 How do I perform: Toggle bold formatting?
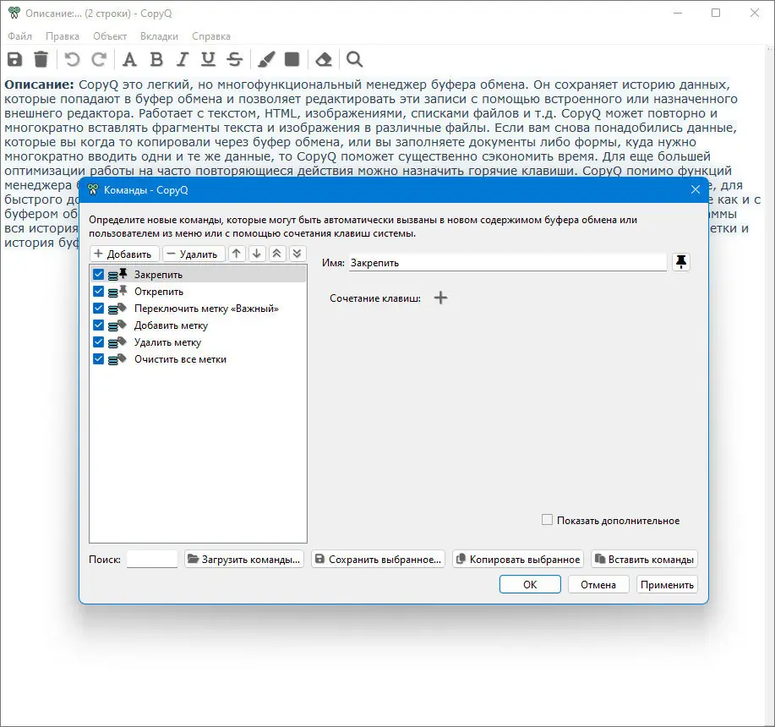coord(156,59)
